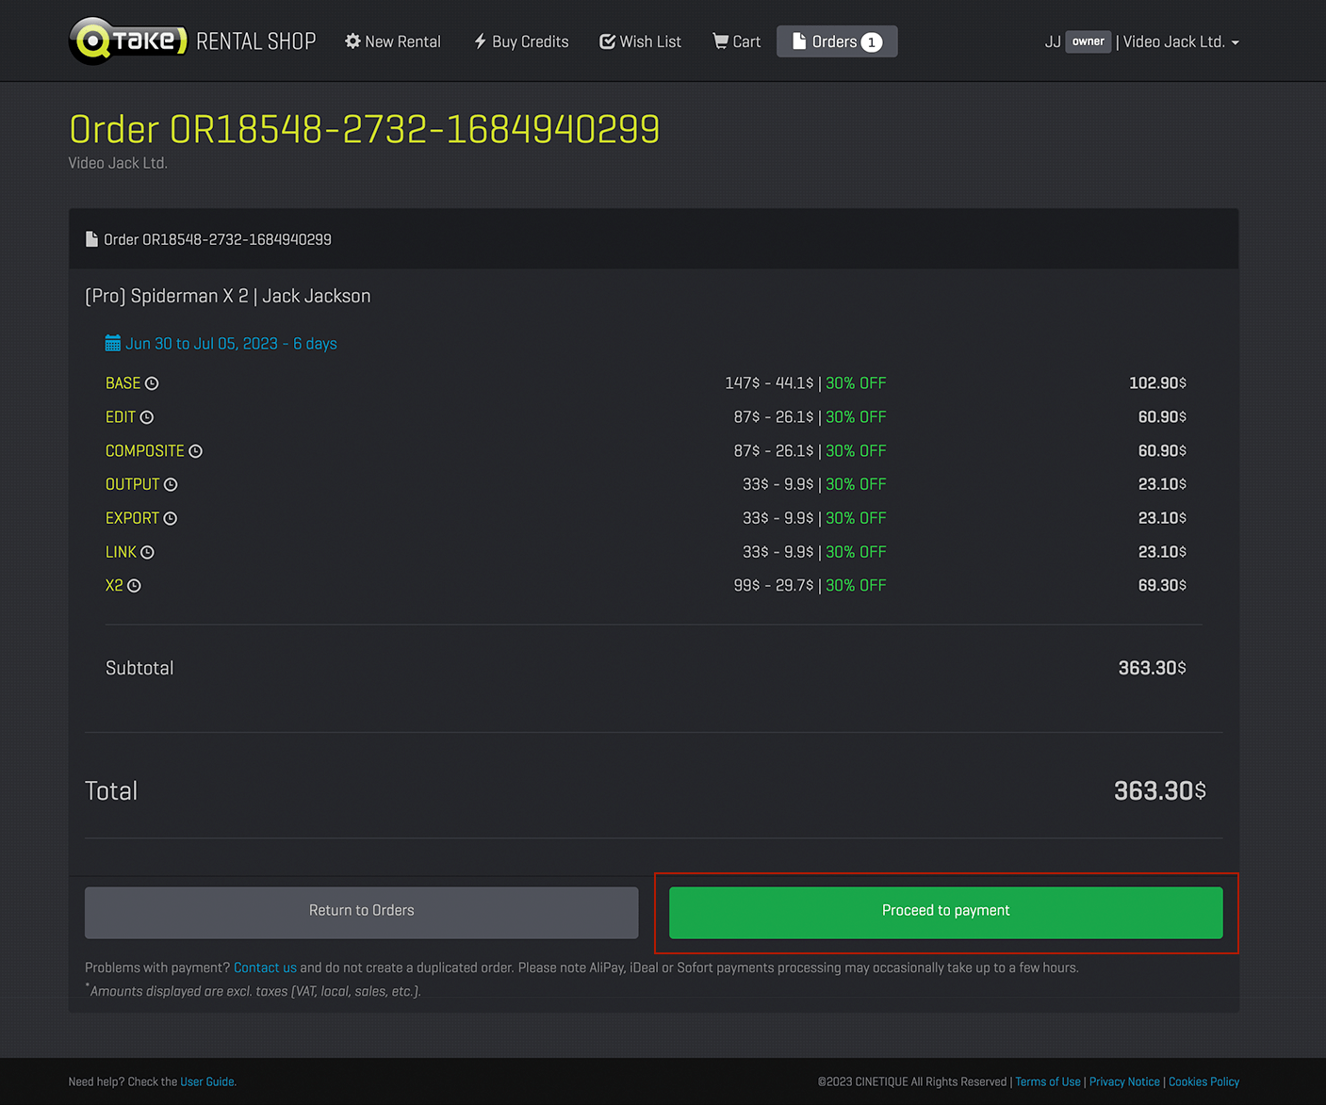
Task: Click 'Video Jack Ltd.' under the order heading
Action: click(118, 163)
